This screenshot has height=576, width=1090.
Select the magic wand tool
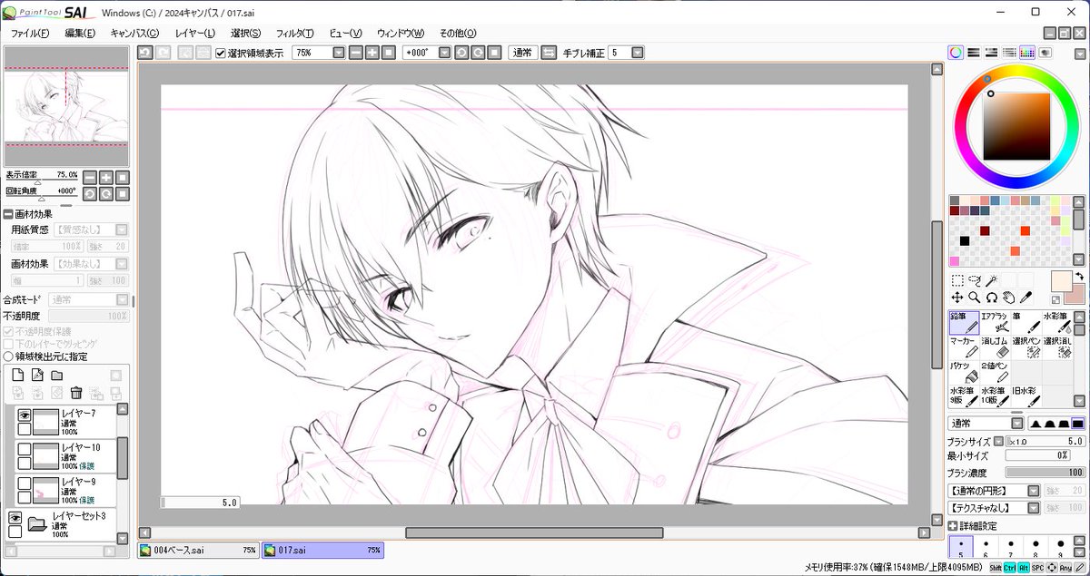992,281
